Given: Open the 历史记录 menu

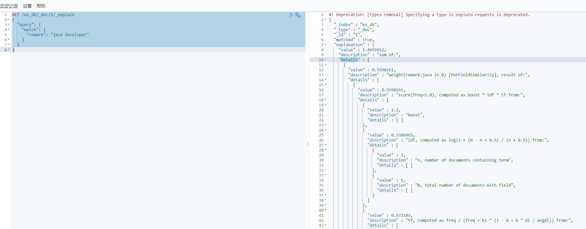Looking at the screenshot, I should click(x=9, y=6).
